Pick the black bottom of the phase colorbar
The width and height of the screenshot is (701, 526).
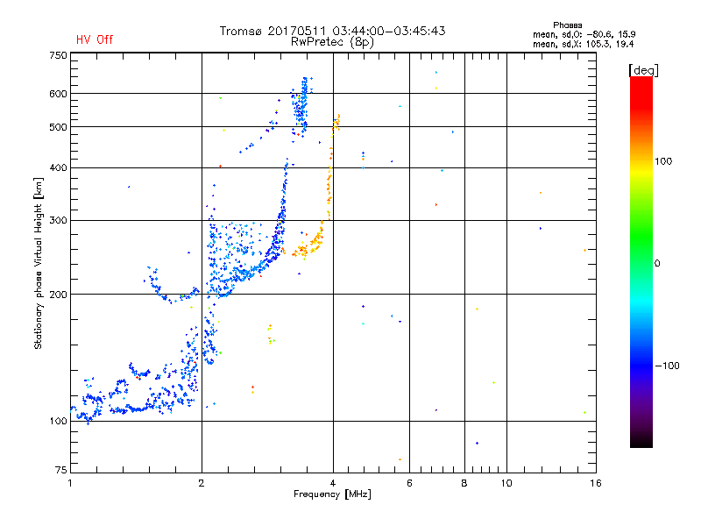[x=641, y=441]
